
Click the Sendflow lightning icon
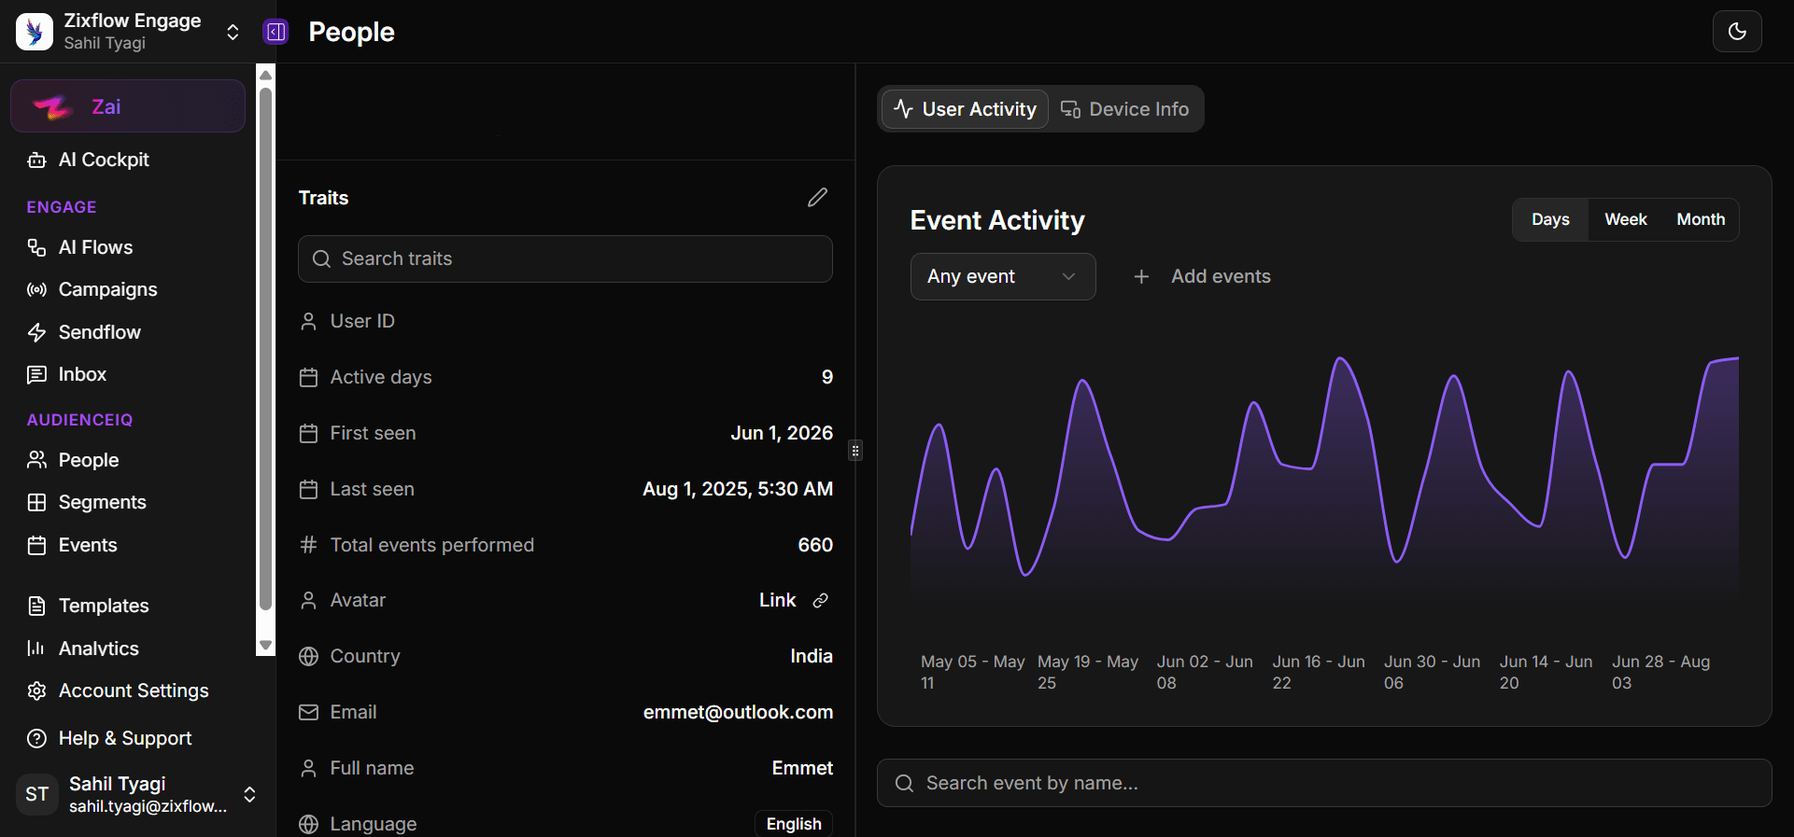click(x=36, y=332)
